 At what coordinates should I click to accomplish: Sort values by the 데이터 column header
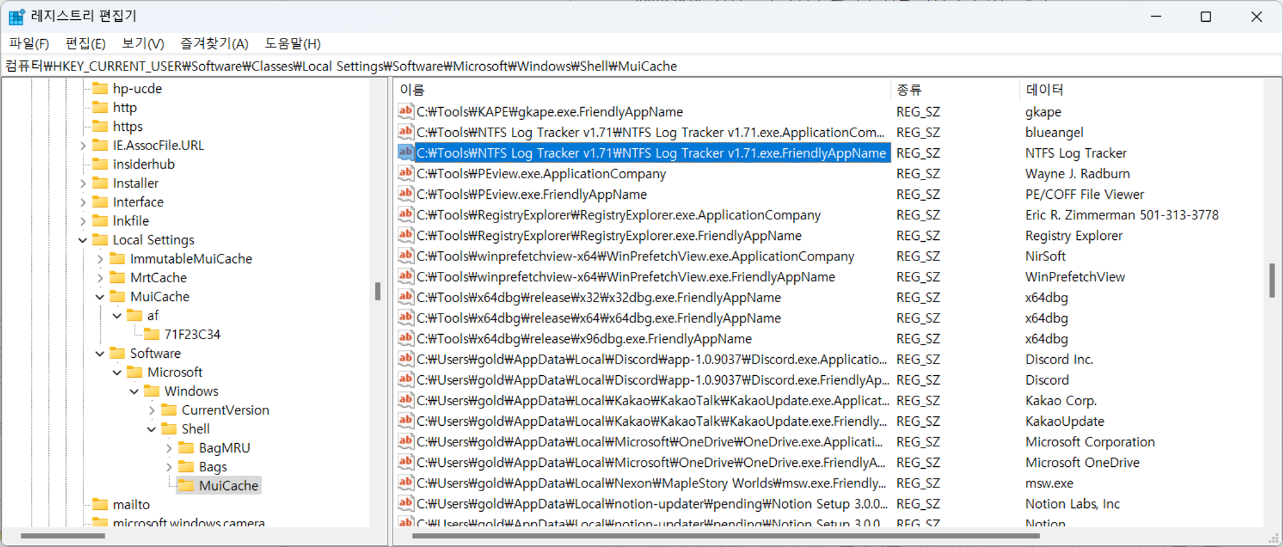(x=1141, y=90)
